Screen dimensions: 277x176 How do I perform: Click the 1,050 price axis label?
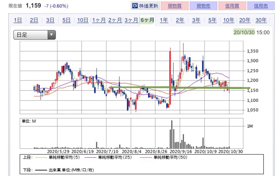point(252,110)
